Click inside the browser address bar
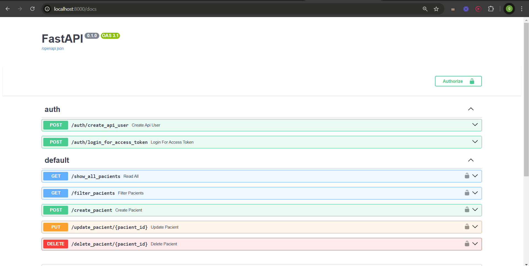Image resolution: width=529 pixels, height=266 pixels. 193,9
